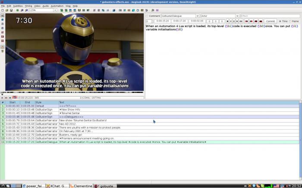Click the Effect input field
This screenshot has width=302, height=188.
pos(270,16)
